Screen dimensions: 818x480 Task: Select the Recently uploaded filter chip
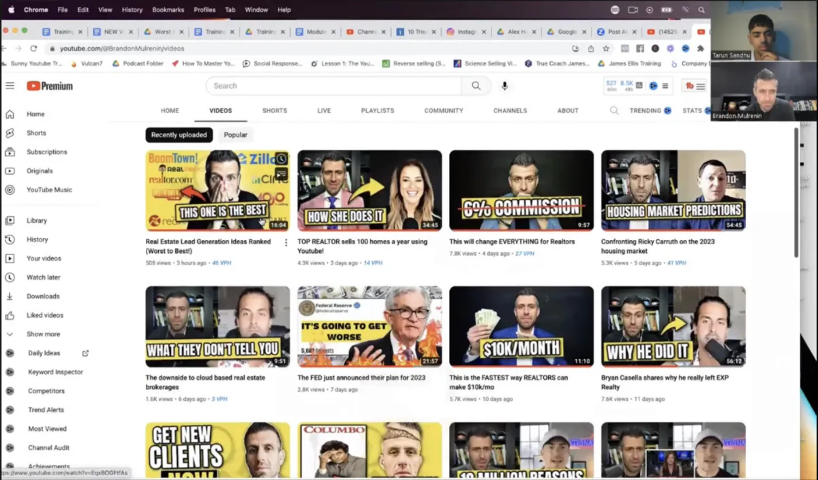[179, 135]
